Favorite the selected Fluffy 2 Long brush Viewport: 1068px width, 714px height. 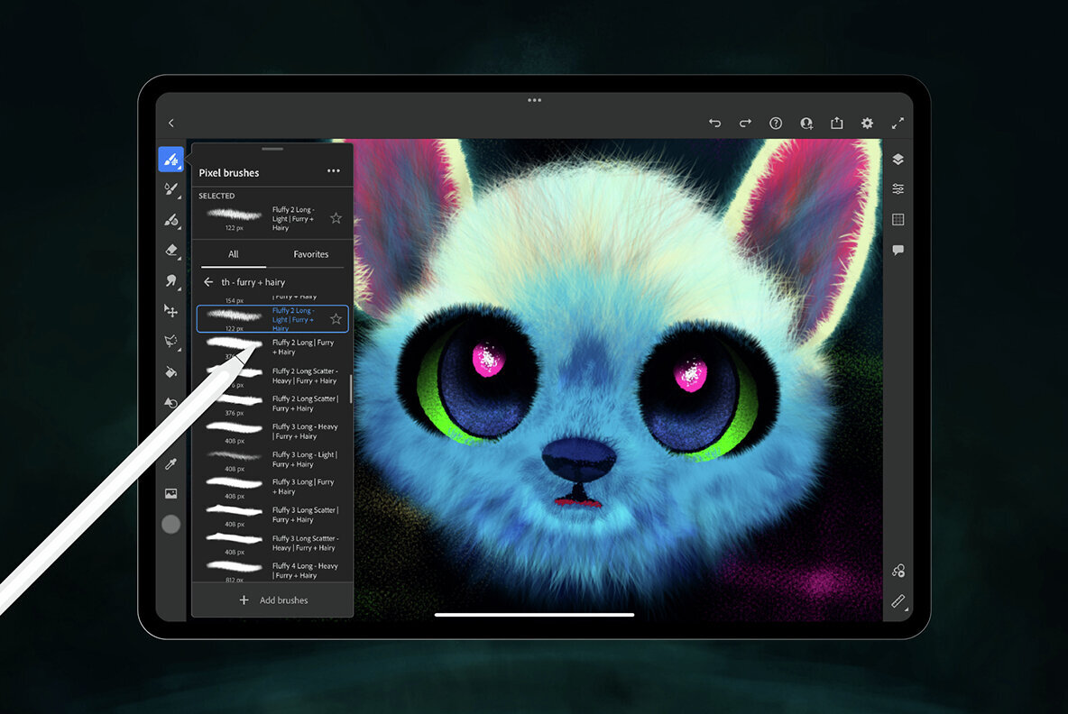tap(336, 216)
